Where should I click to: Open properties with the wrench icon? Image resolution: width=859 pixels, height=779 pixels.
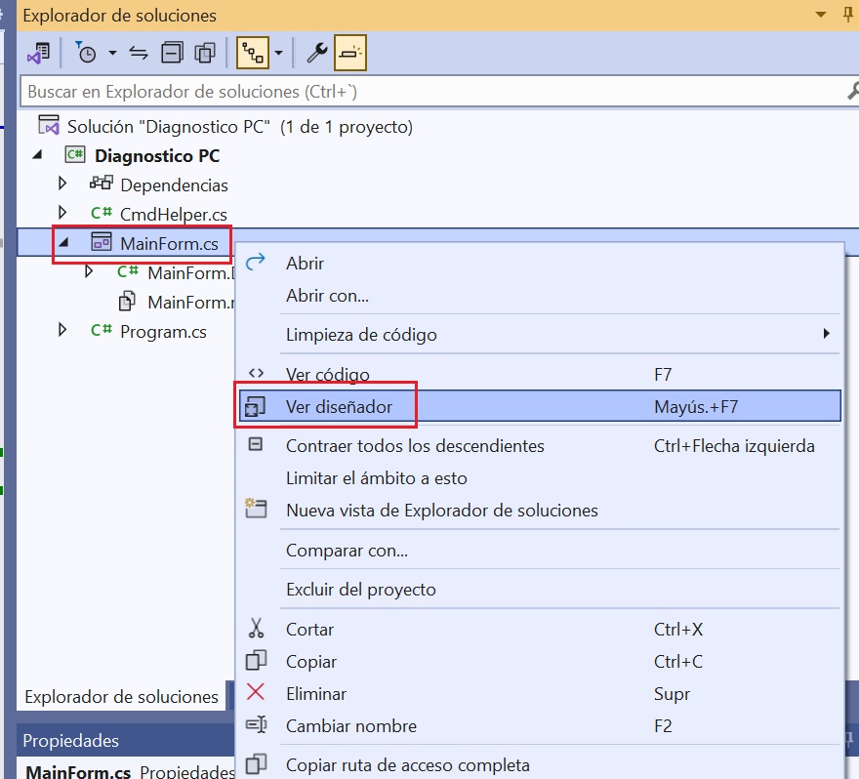(316, 53)
